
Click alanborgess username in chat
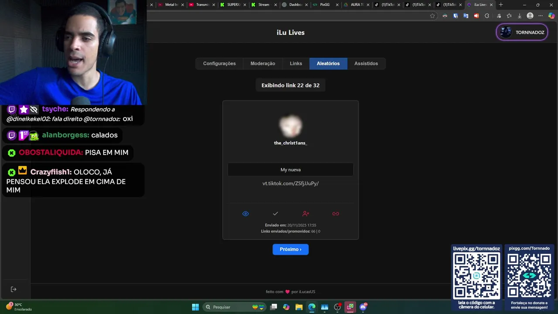point(65,135)
